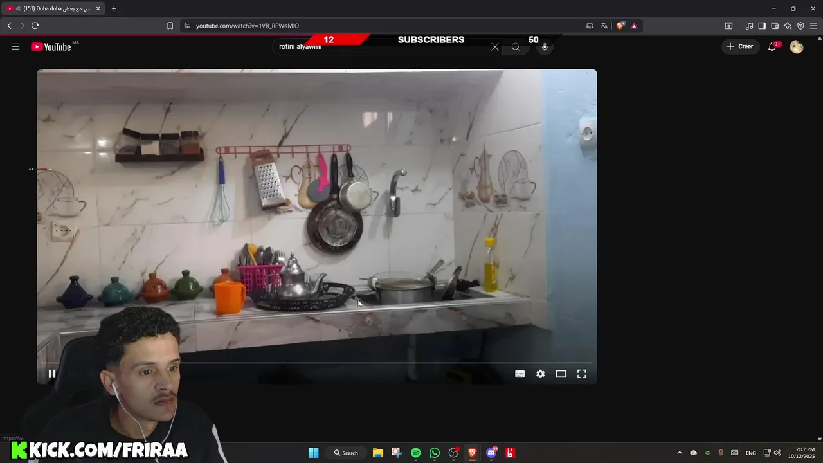Screen dimensions: 823x463
Task: Open touch keyboard tray icon
Action: pos(734,453)
